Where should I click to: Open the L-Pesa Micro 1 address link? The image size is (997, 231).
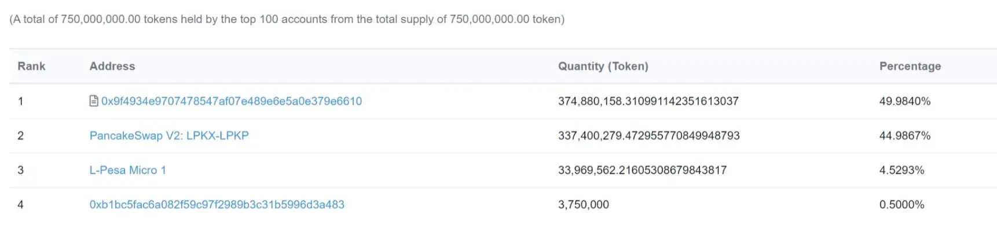coord(128,170)
